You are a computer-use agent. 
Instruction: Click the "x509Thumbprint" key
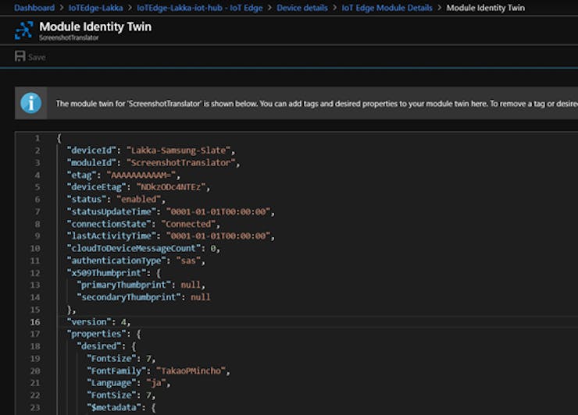pyautogui.click(x=106, y=273)
